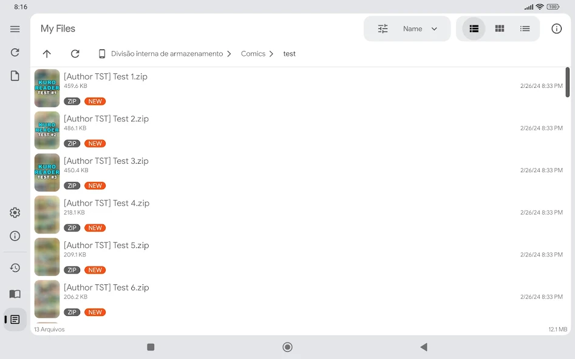Image resolution: width=575 pixels, height=359 pixels.
Task: Open [Author TST] Test 4.zip
Action: 106,203
